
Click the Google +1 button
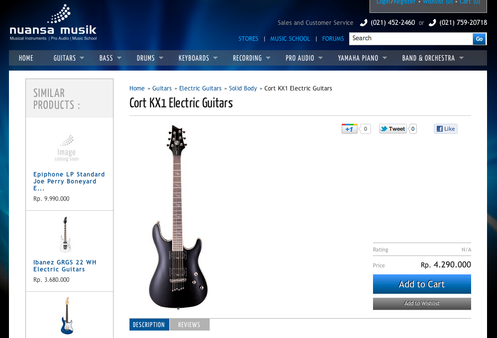349,129
